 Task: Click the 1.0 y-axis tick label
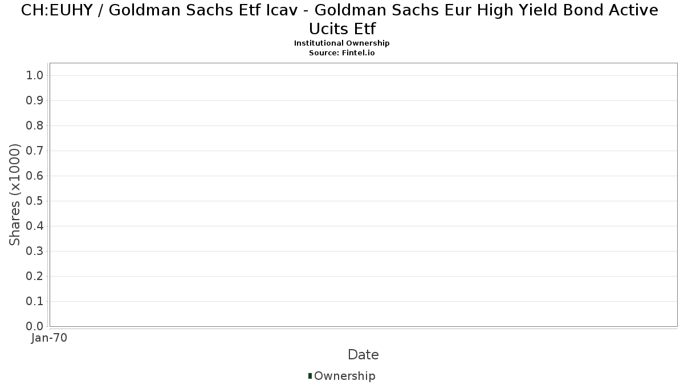tap(35, 75)
